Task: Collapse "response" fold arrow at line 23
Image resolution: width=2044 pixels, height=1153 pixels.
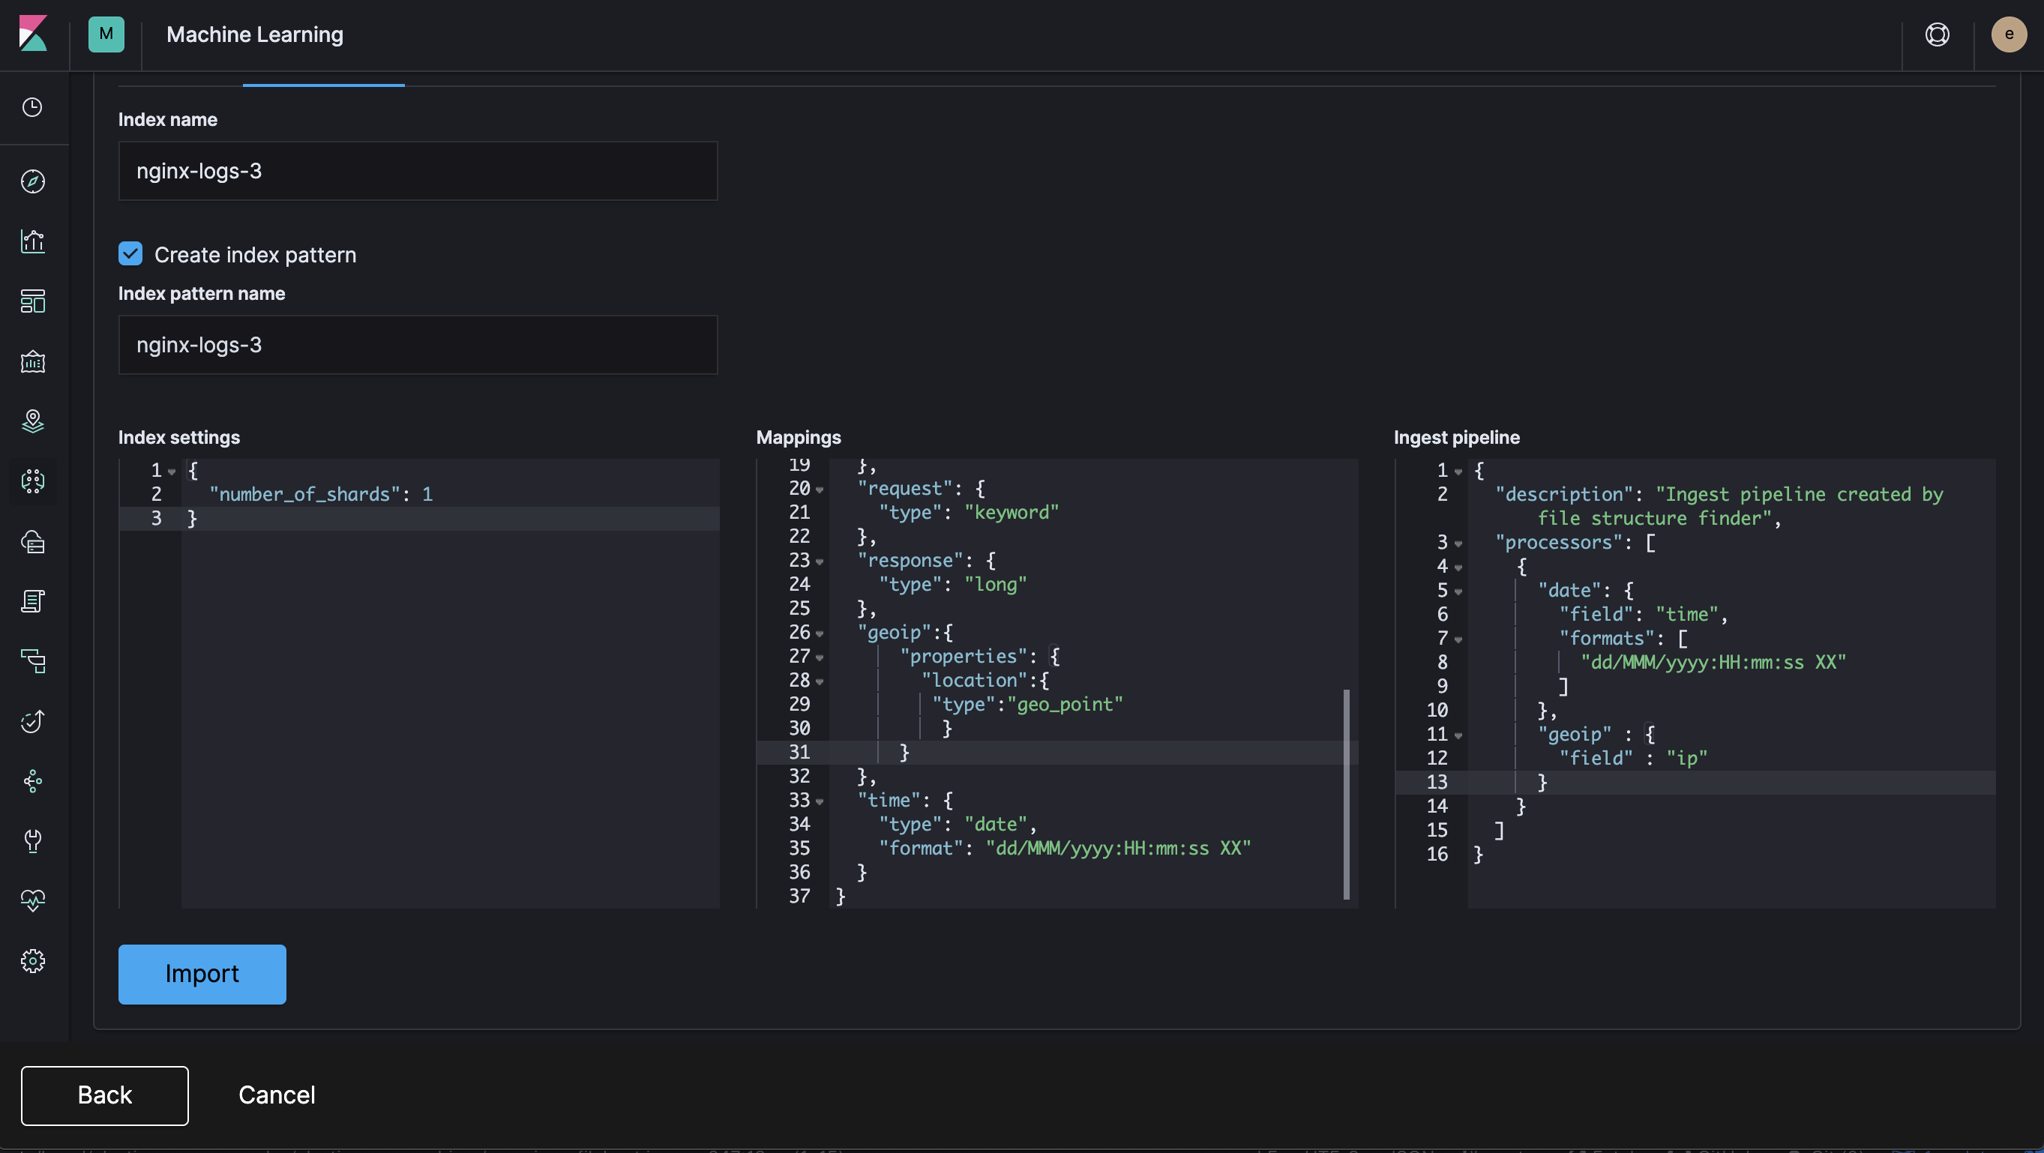Action: point(820,562)
